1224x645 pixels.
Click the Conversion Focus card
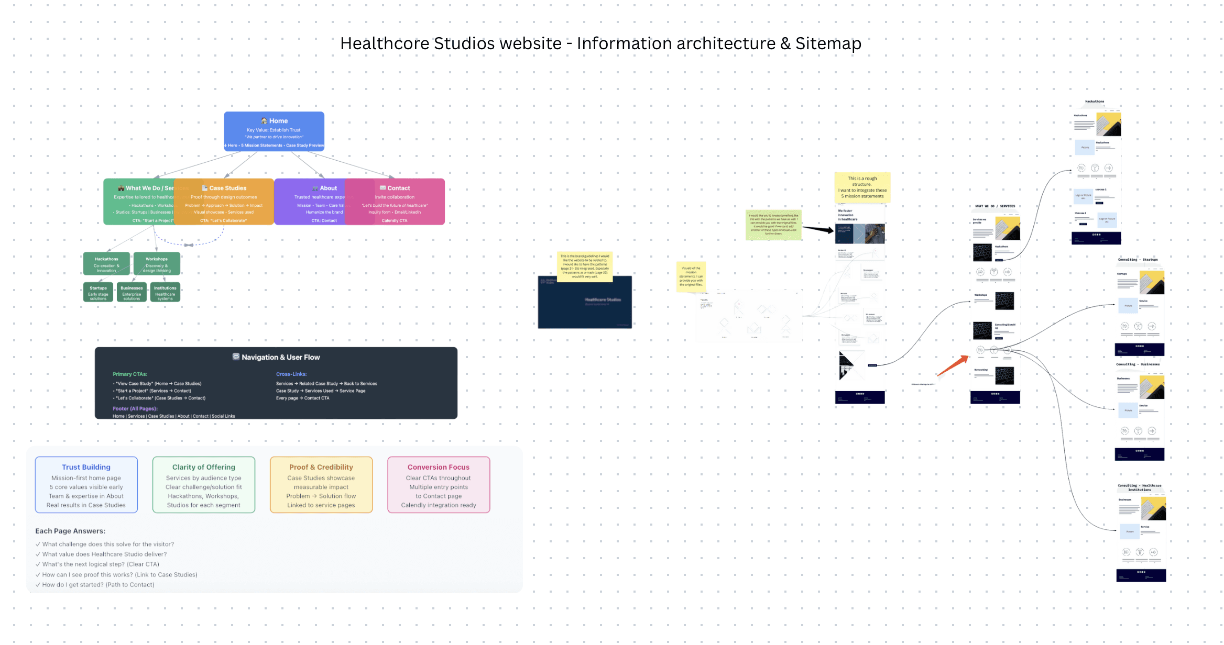tap(439, 485)
